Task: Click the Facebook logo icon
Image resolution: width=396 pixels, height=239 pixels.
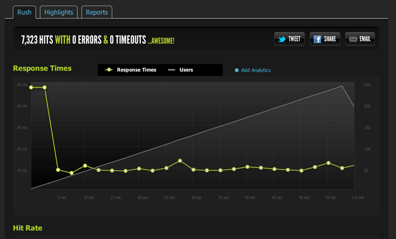Action: click(317, 39)
